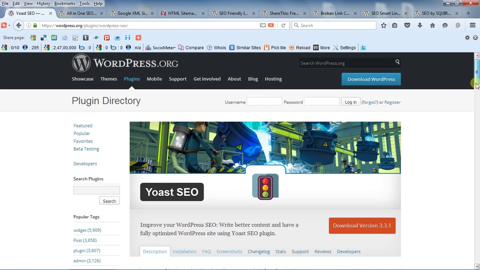Open Bookmarks menu
Image resolution: width=480 pixels, height=270 pixels.
pos(65,3)
